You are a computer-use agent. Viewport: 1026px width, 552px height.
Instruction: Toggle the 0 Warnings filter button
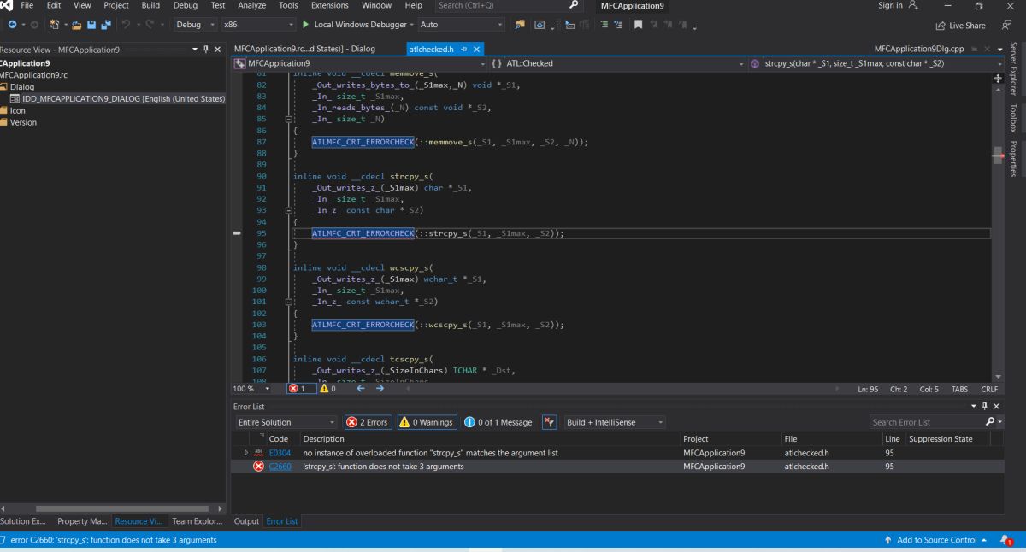pos(426,422)
